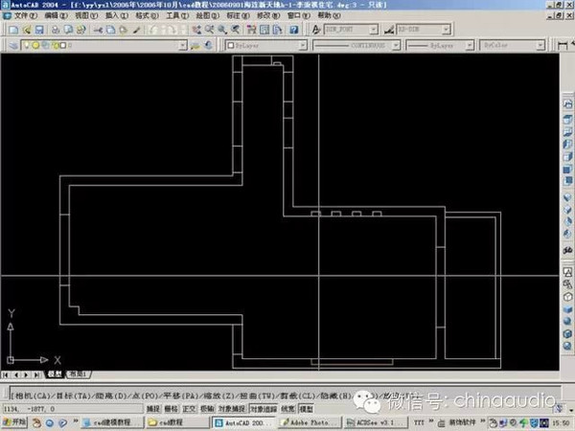
Task: Toggle layer on/off lightbulb icon
Action: click(x=27, y=45)
